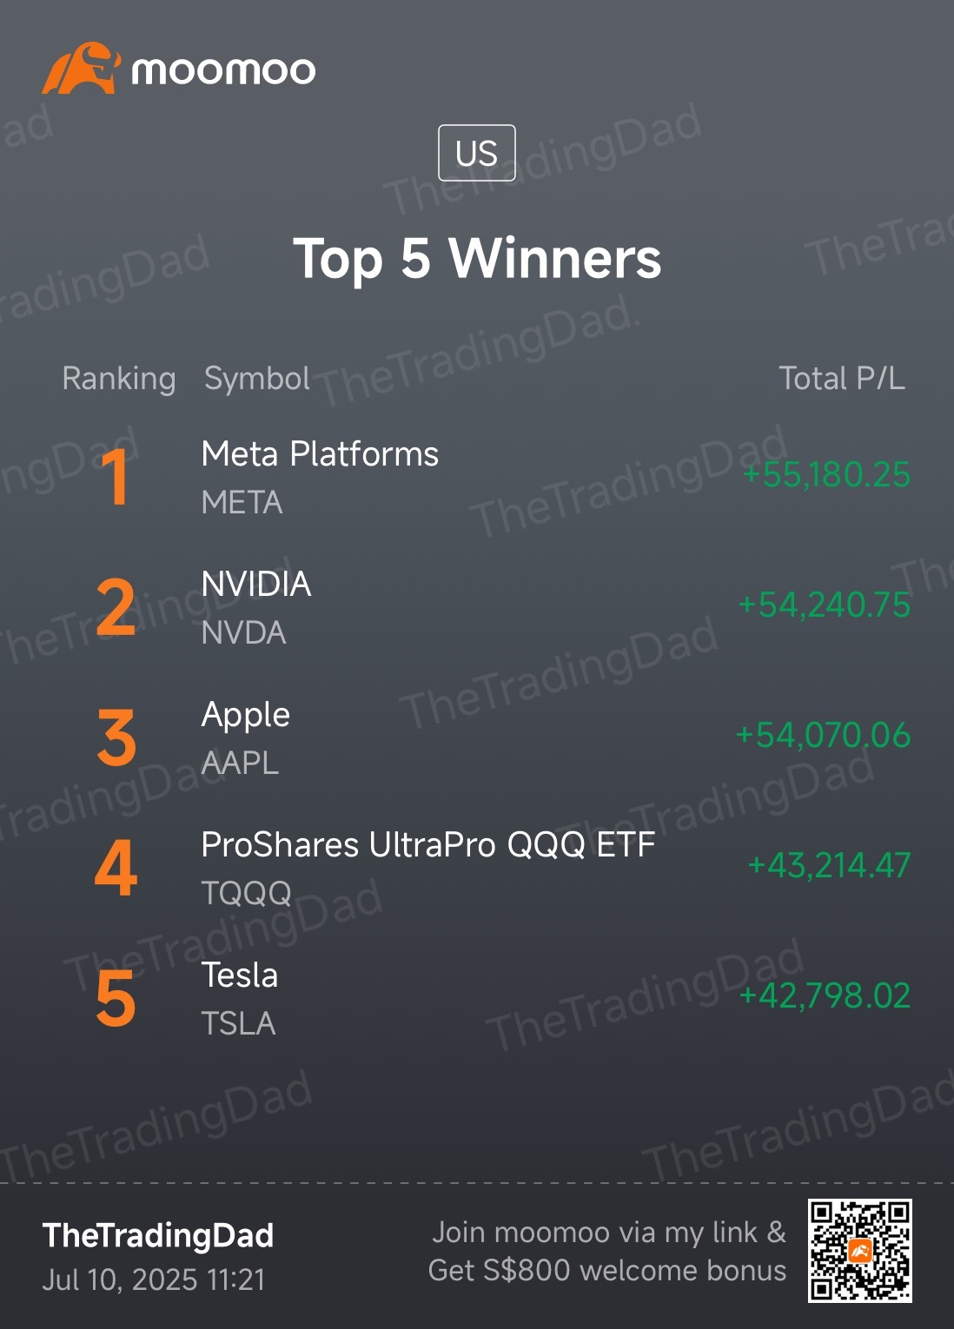Open the Meta Platforms row
The height and width of the screenshot is (1329, 954).
(477, 477)
